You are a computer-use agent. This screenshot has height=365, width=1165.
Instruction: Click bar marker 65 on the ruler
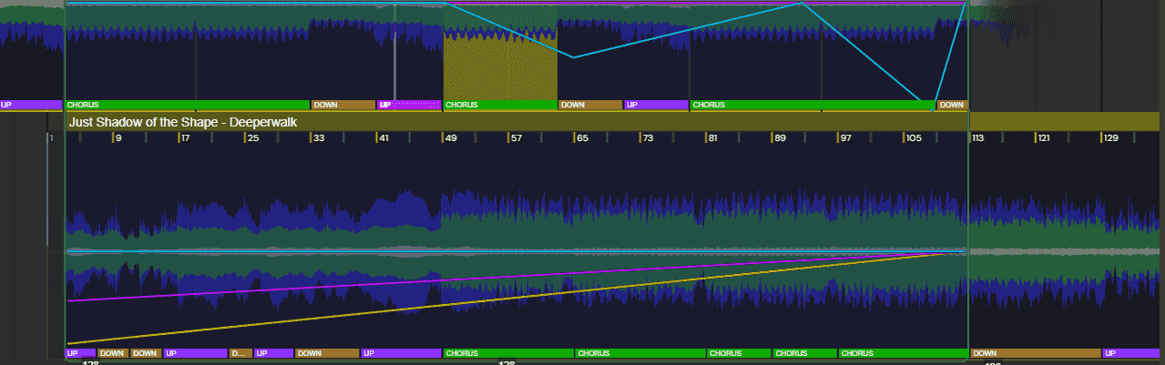(x=581, y=138)
